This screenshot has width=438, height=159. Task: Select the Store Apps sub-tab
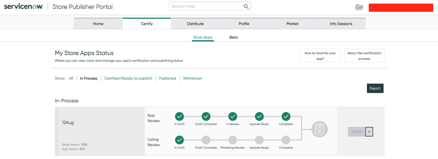[203, 37]
